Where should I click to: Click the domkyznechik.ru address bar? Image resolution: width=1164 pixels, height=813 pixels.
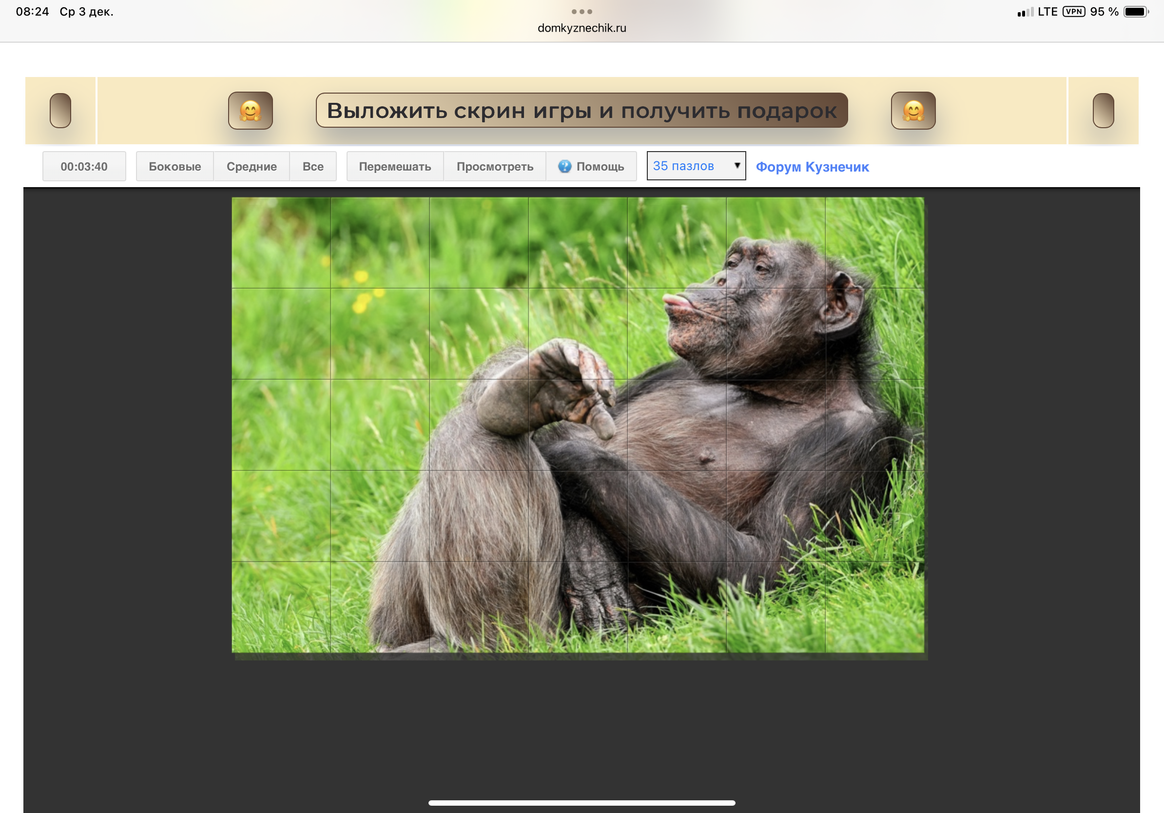582,28
